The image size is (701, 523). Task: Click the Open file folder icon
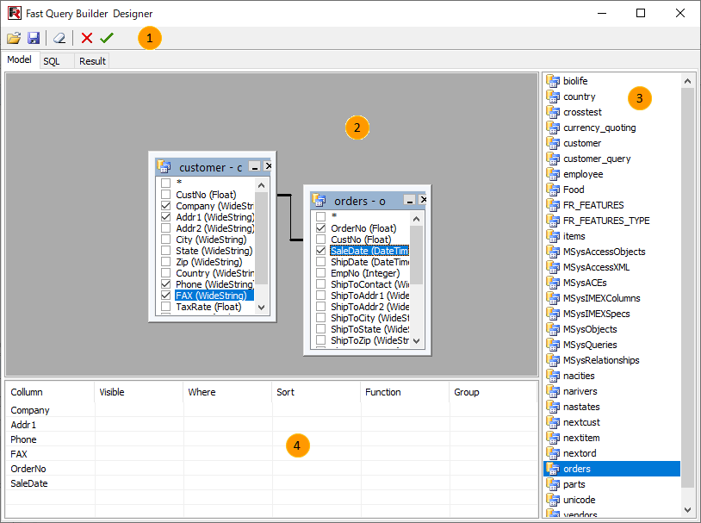(14, 38)
